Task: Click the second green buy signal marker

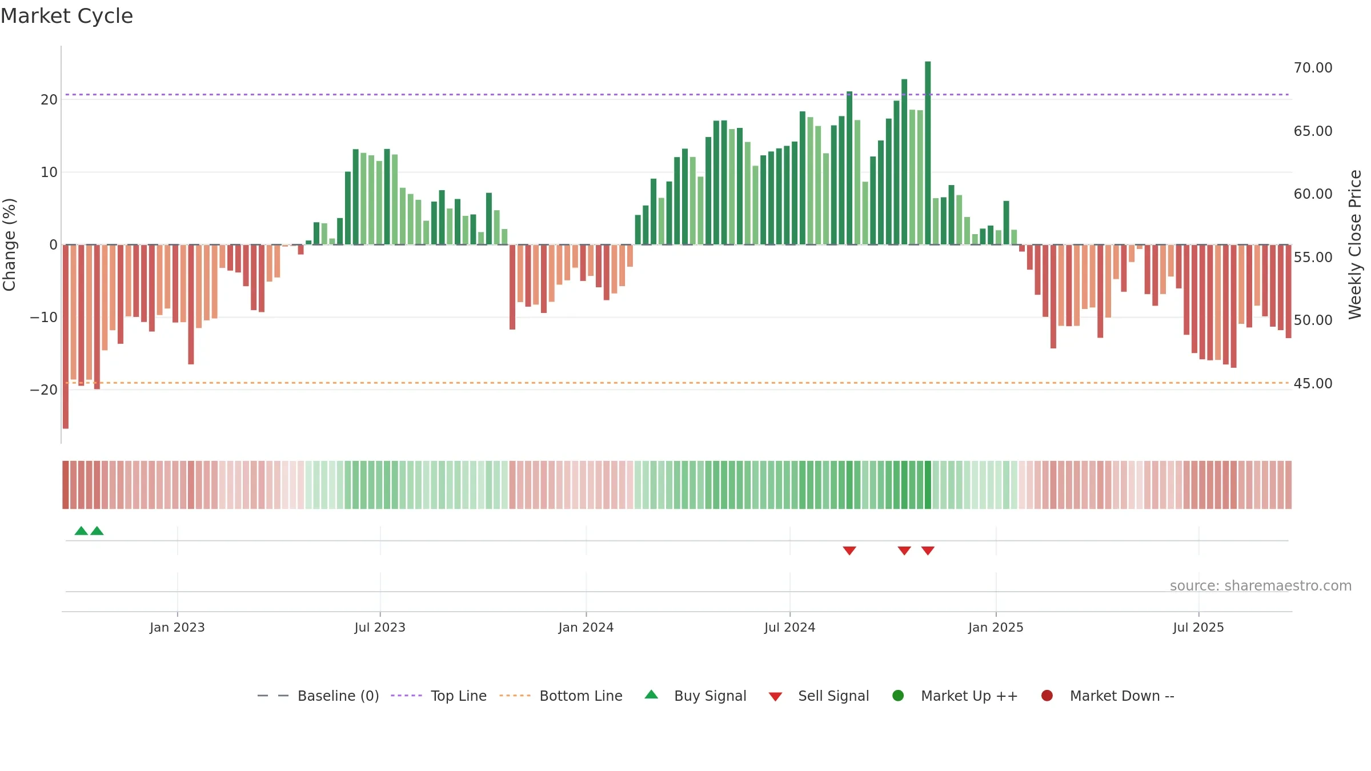Action: 97,531
